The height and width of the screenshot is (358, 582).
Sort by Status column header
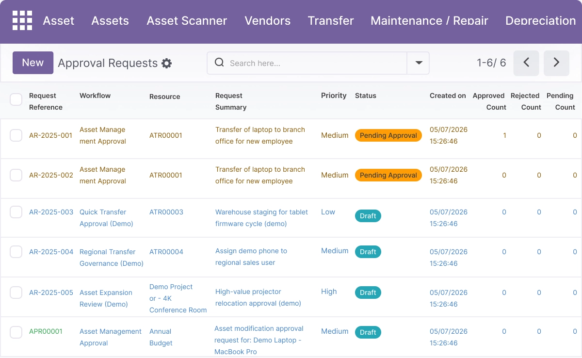click(366, 96)
